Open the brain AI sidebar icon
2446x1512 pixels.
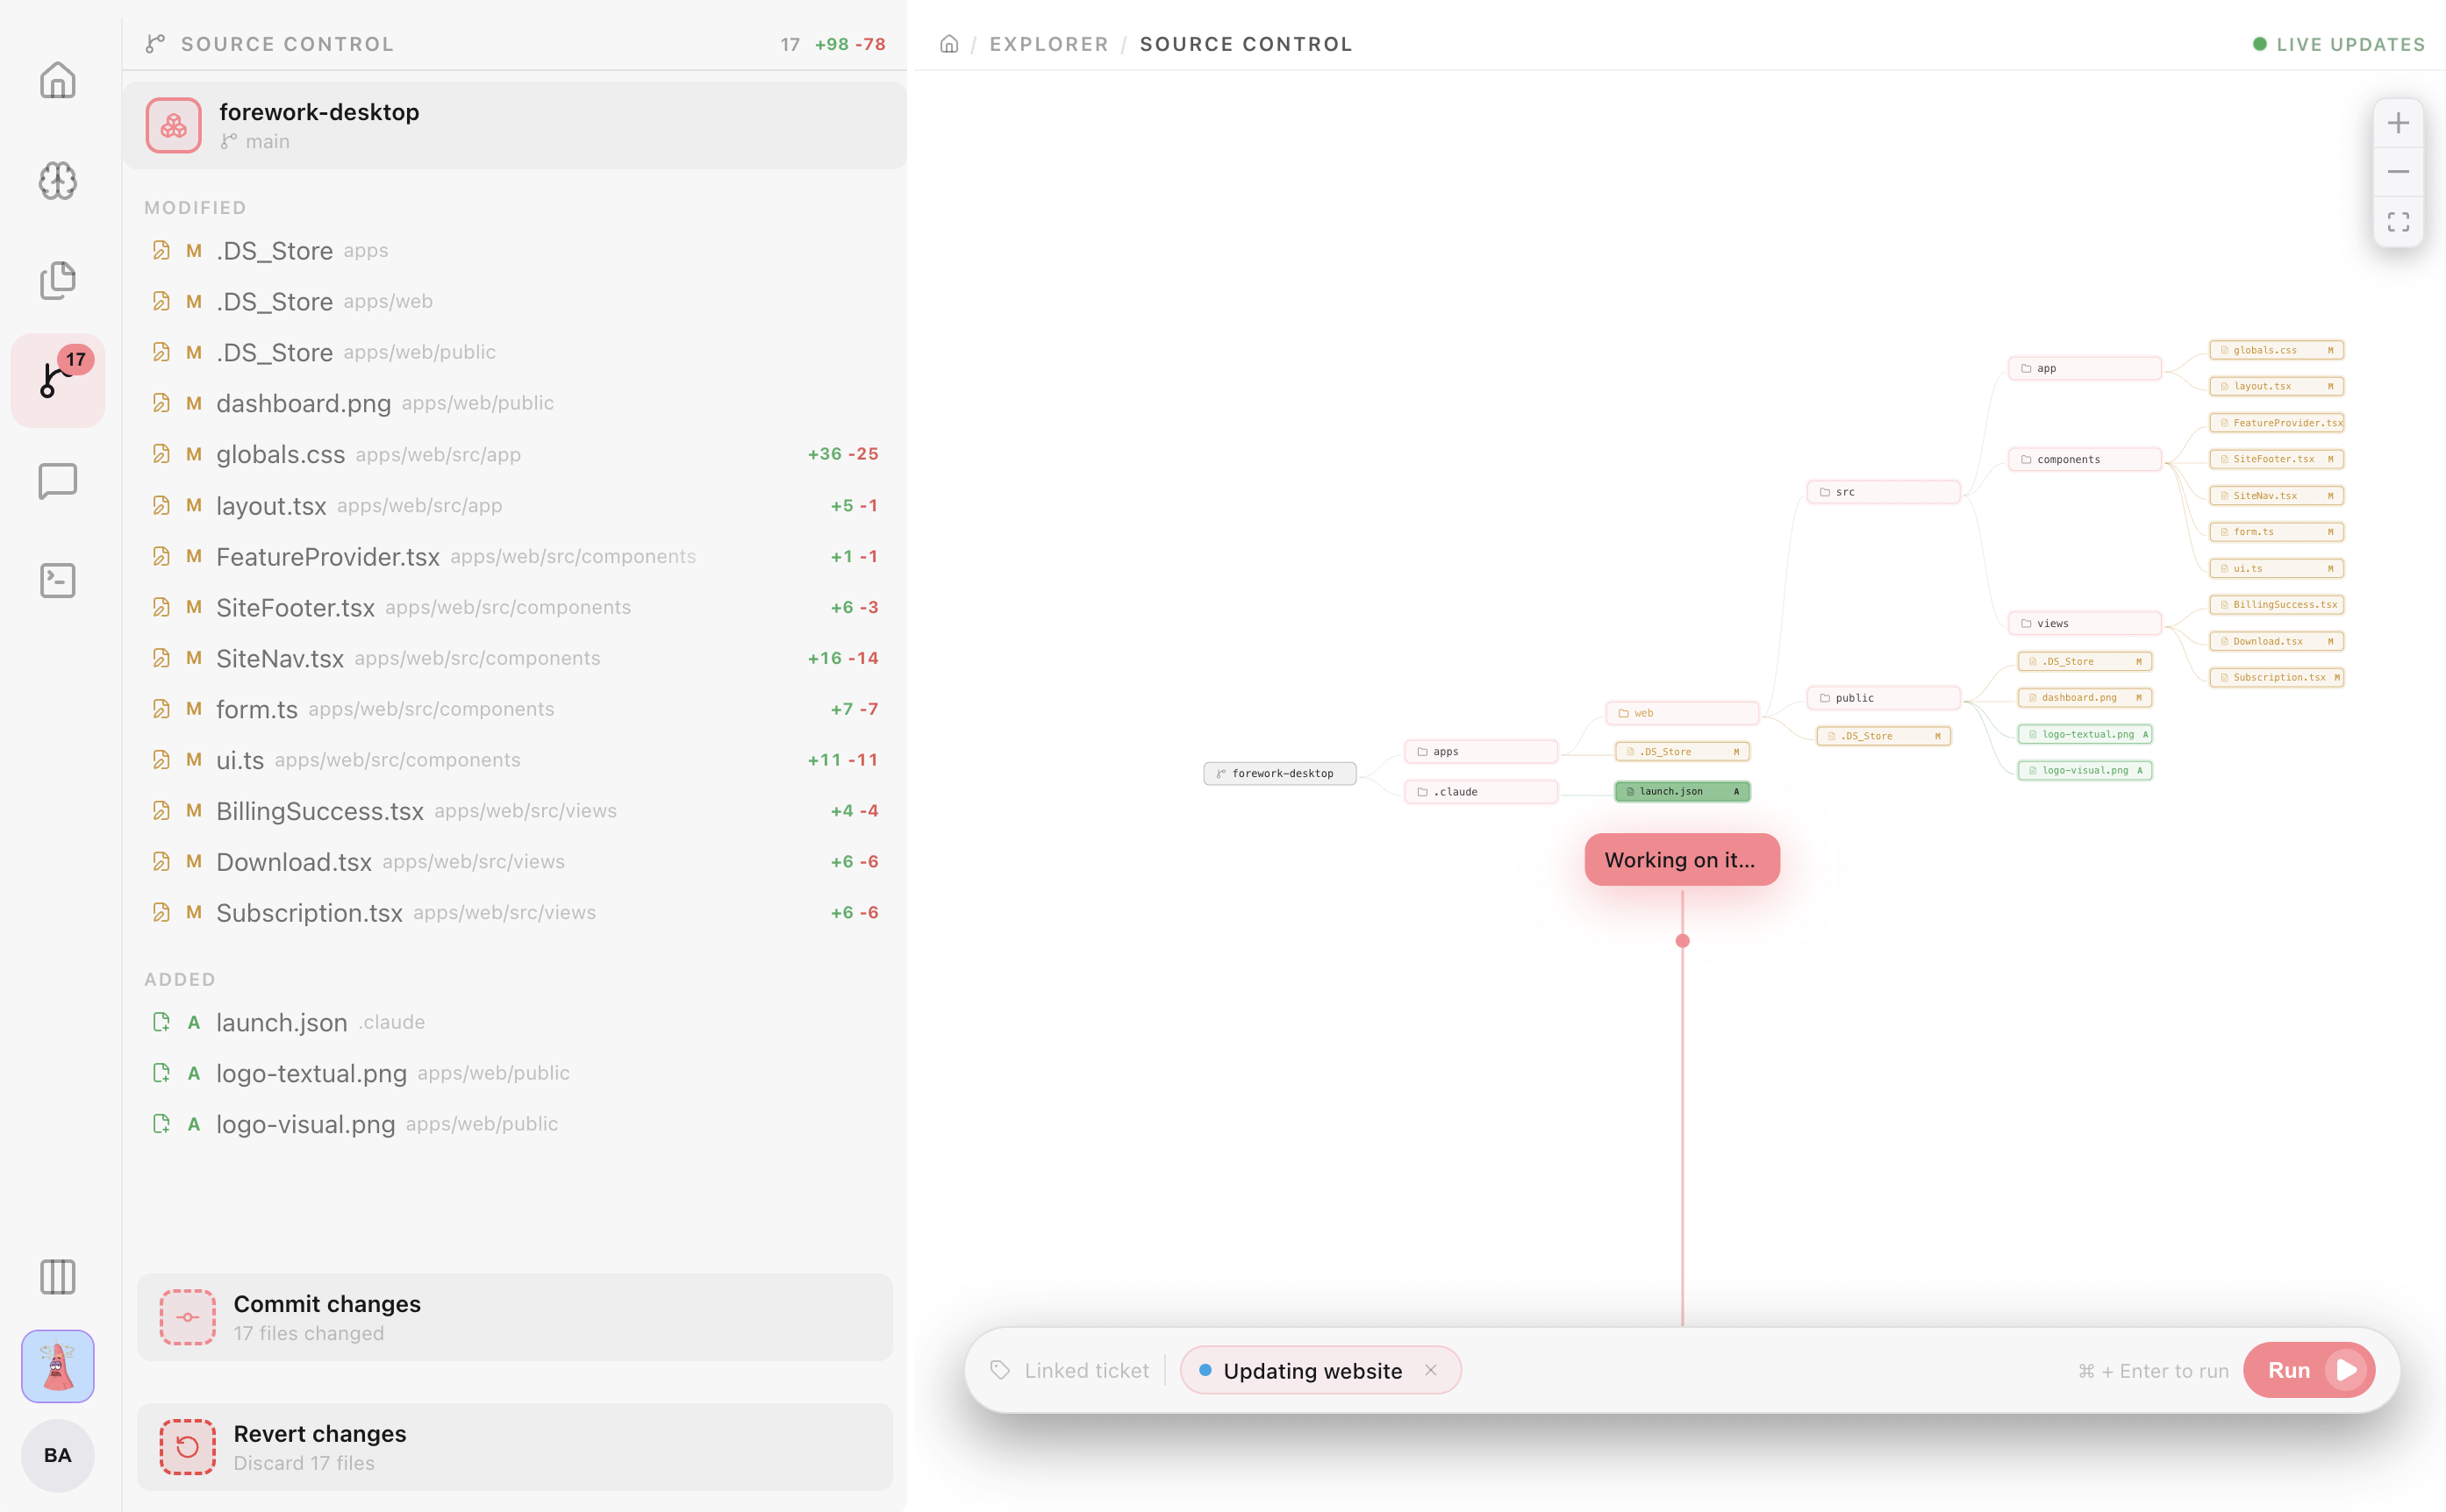[57, 181]
